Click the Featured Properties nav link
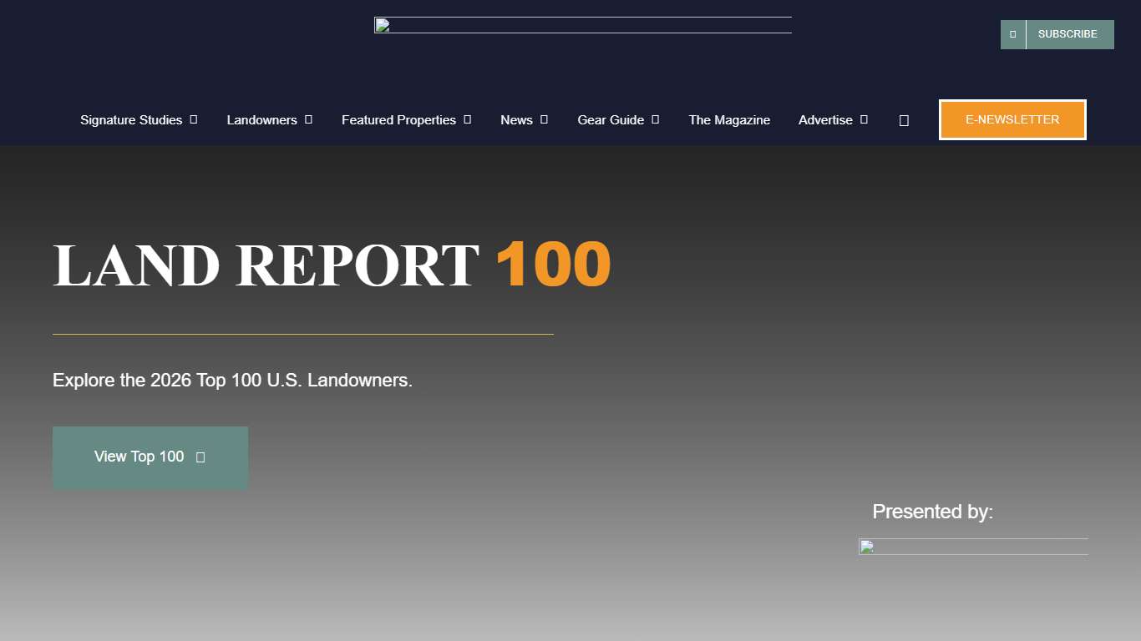This screenshot has height=641, width=1141. pyautogui.click(x=398, y=119)
